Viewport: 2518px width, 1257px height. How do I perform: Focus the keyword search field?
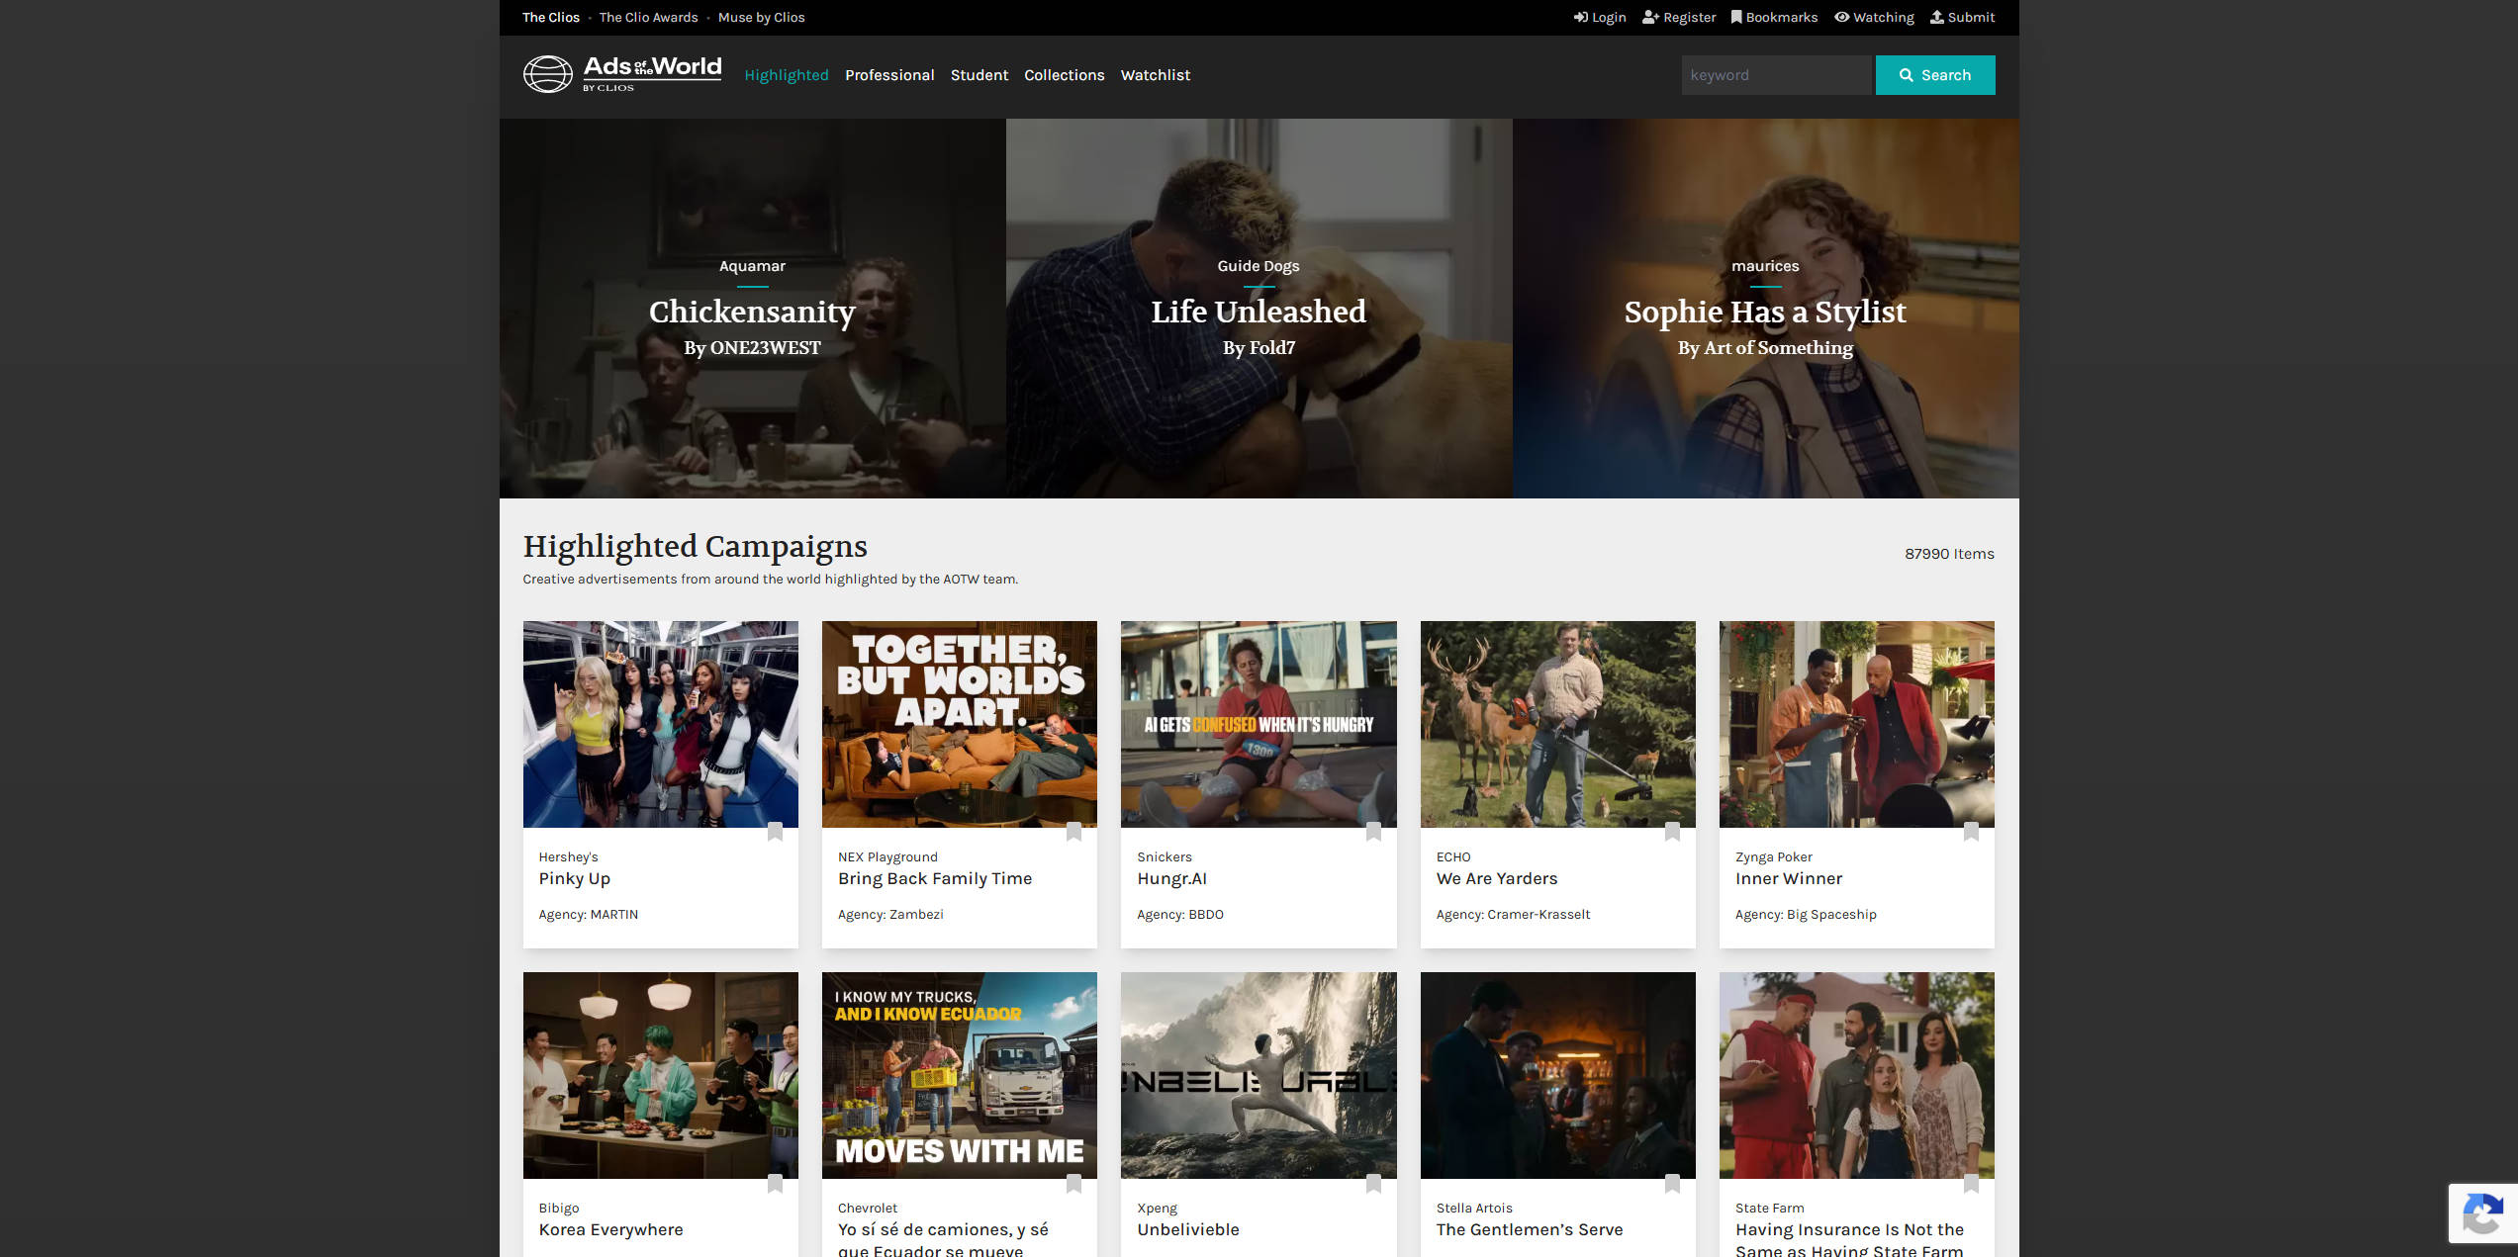click(1778, 75)
